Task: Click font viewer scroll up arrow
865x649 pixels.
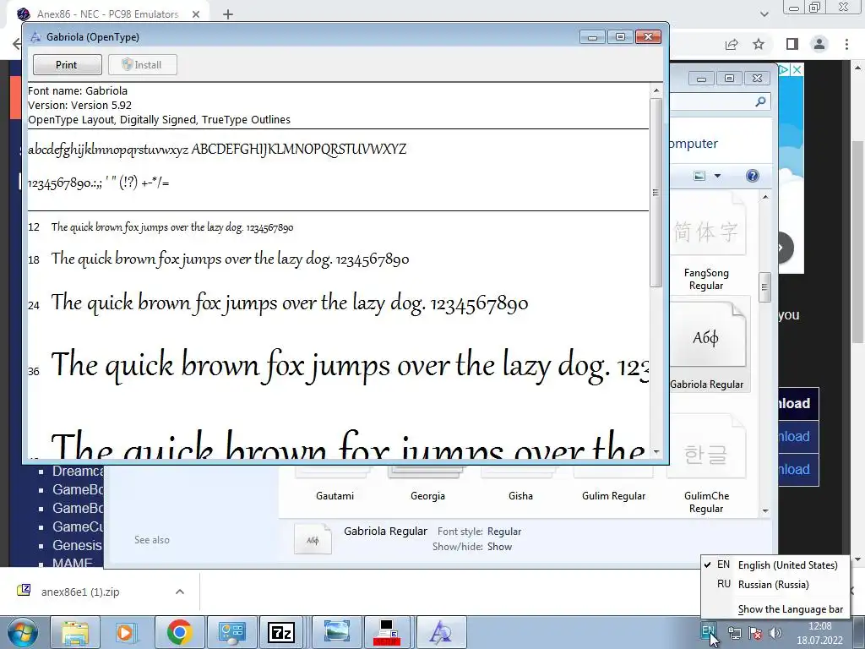Action: (x=656, y=90)
